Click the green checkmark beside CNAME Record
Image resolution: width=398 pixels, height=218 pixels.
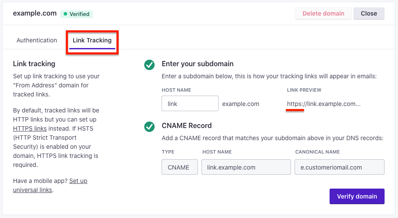(x=149, y=127)
